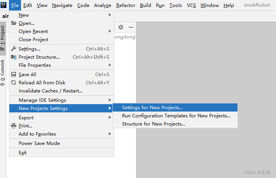This screenshot has height=178, width=276.
Task: Expand the Add to Favorites submenu arrow
Action: click(x=110, y=134)
